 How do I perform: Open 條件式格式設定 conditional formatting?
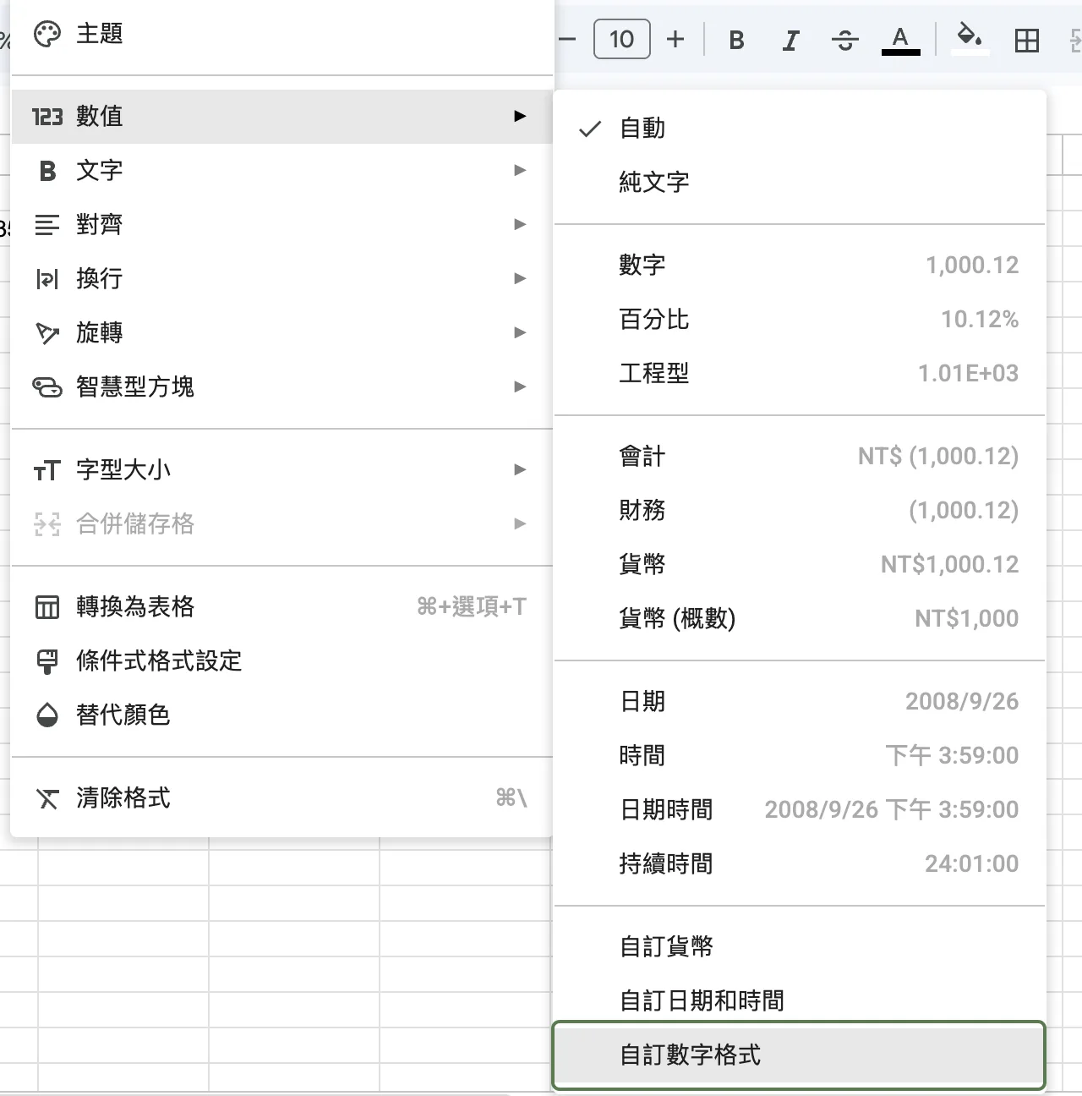pos(282,660)
